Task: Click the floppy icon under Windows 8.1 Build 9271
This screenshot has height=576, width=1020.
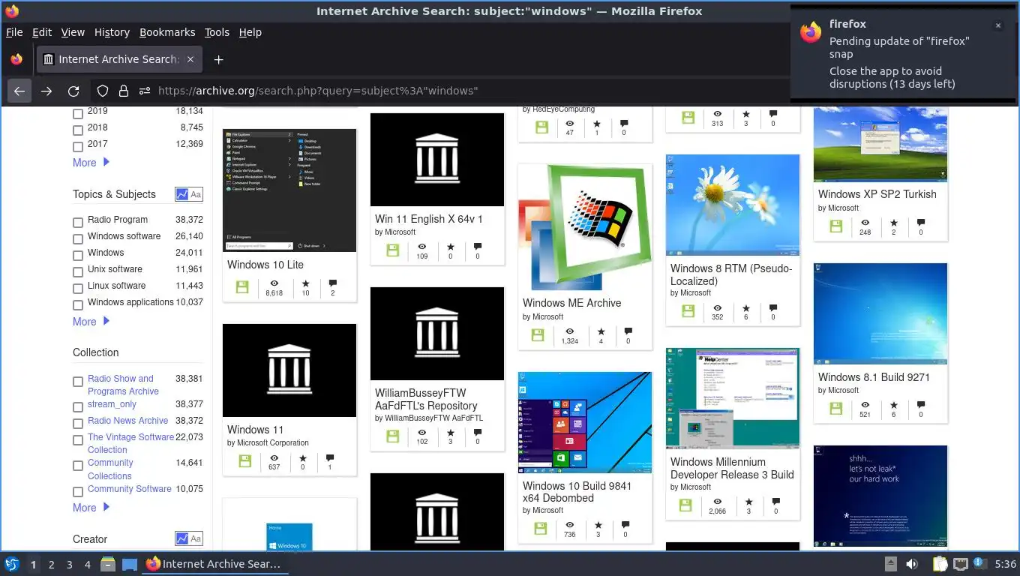Action: (836, 409)
